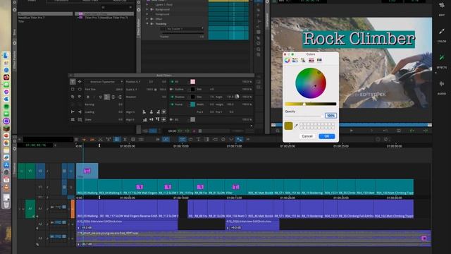451x254 pixels.
Task: Open Finder from the dock
Action: pos(6,55)
